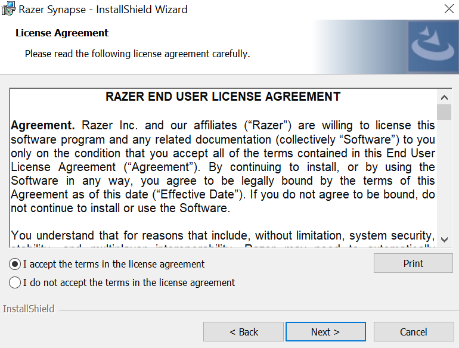
Task: Click the title "Razer Synapse - InstallShield Wizard"
Action: [103, 10]
